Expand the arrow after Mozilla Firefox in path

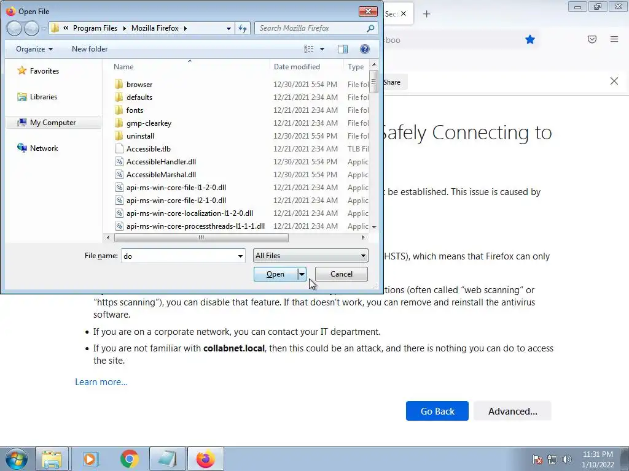click(x=186, y=28)
